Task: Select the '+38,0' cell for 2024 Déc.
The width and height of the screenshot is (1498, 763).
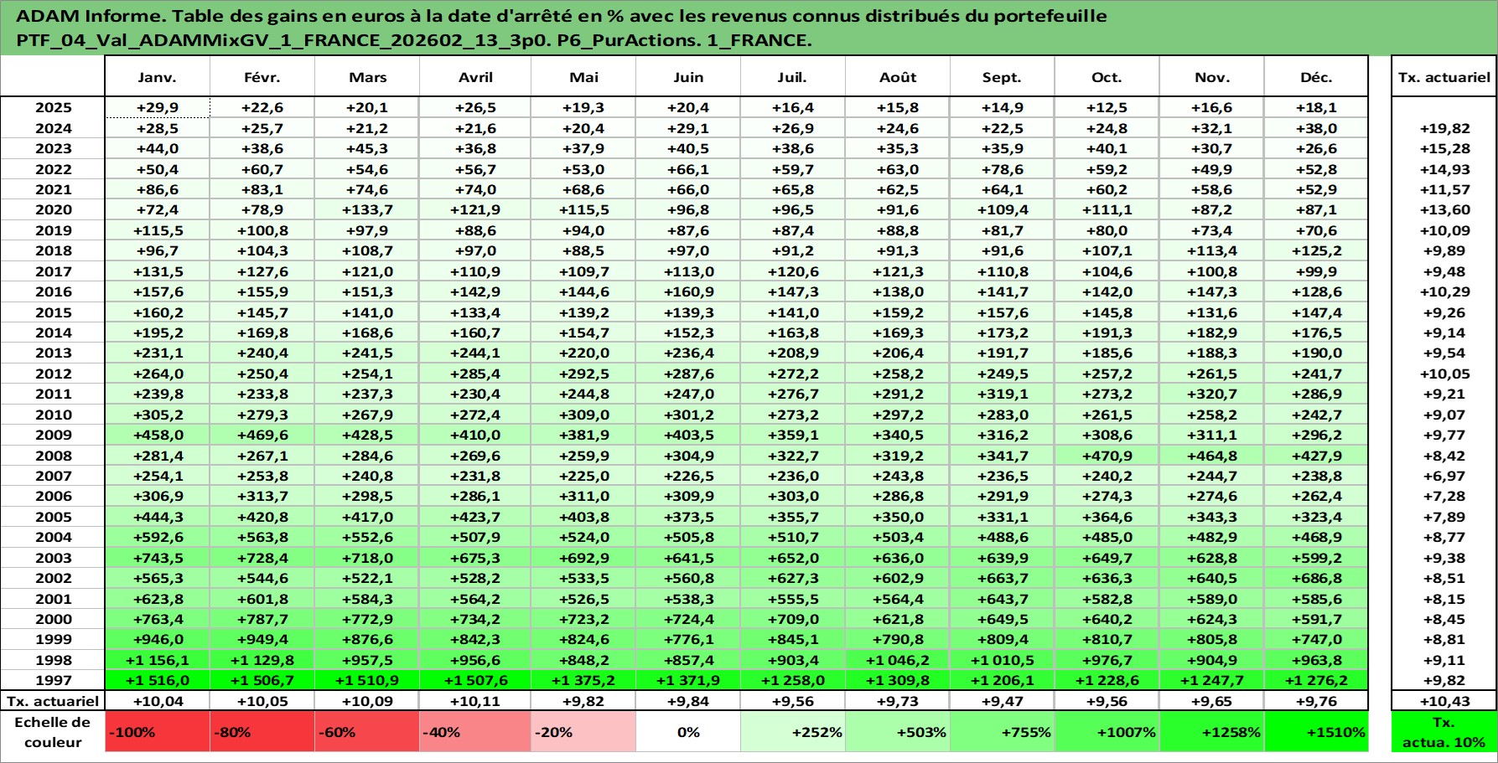Action: 1316,128
